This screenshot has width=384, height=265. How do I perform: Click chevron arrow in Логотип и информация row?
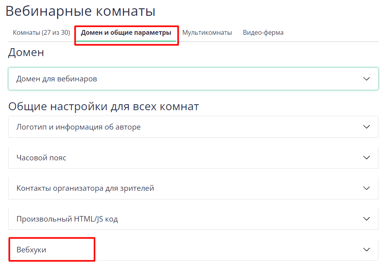(x=366, y=127)
